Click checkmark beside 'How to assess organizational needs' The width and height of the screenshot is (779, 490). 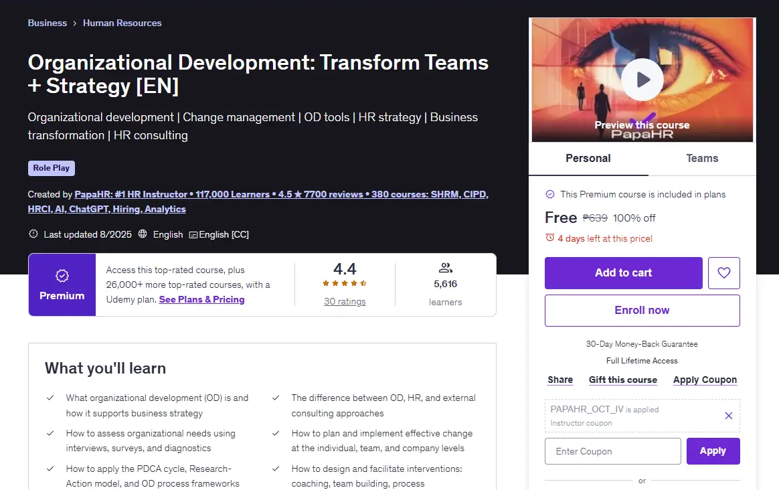click(50, 433)
